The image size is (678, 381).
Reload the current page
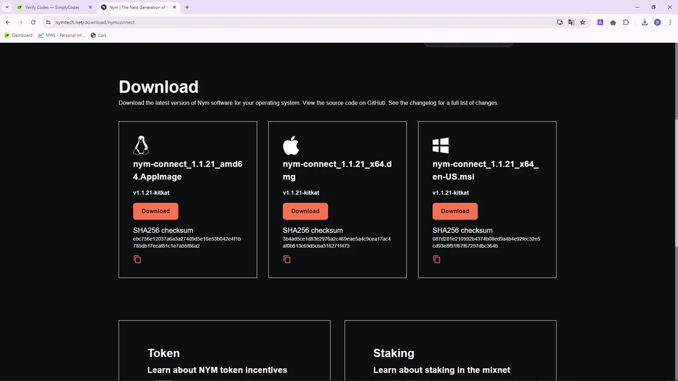[33, 22]
